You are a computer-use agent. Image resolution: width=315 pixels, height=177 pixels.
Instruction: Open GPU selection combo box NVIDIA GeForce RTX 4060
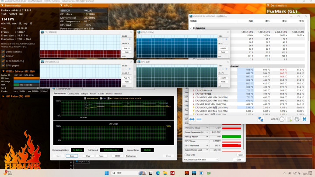point(201,160)
